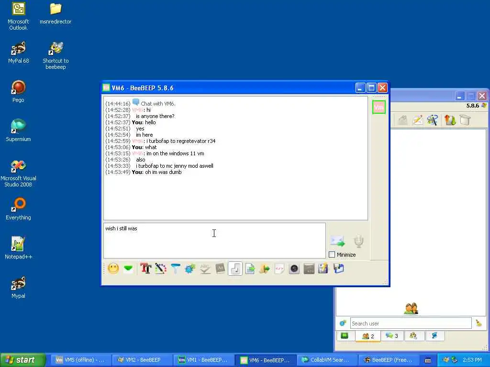Switch to 'VM5 (offline)' taskbar window

point(80,360)
